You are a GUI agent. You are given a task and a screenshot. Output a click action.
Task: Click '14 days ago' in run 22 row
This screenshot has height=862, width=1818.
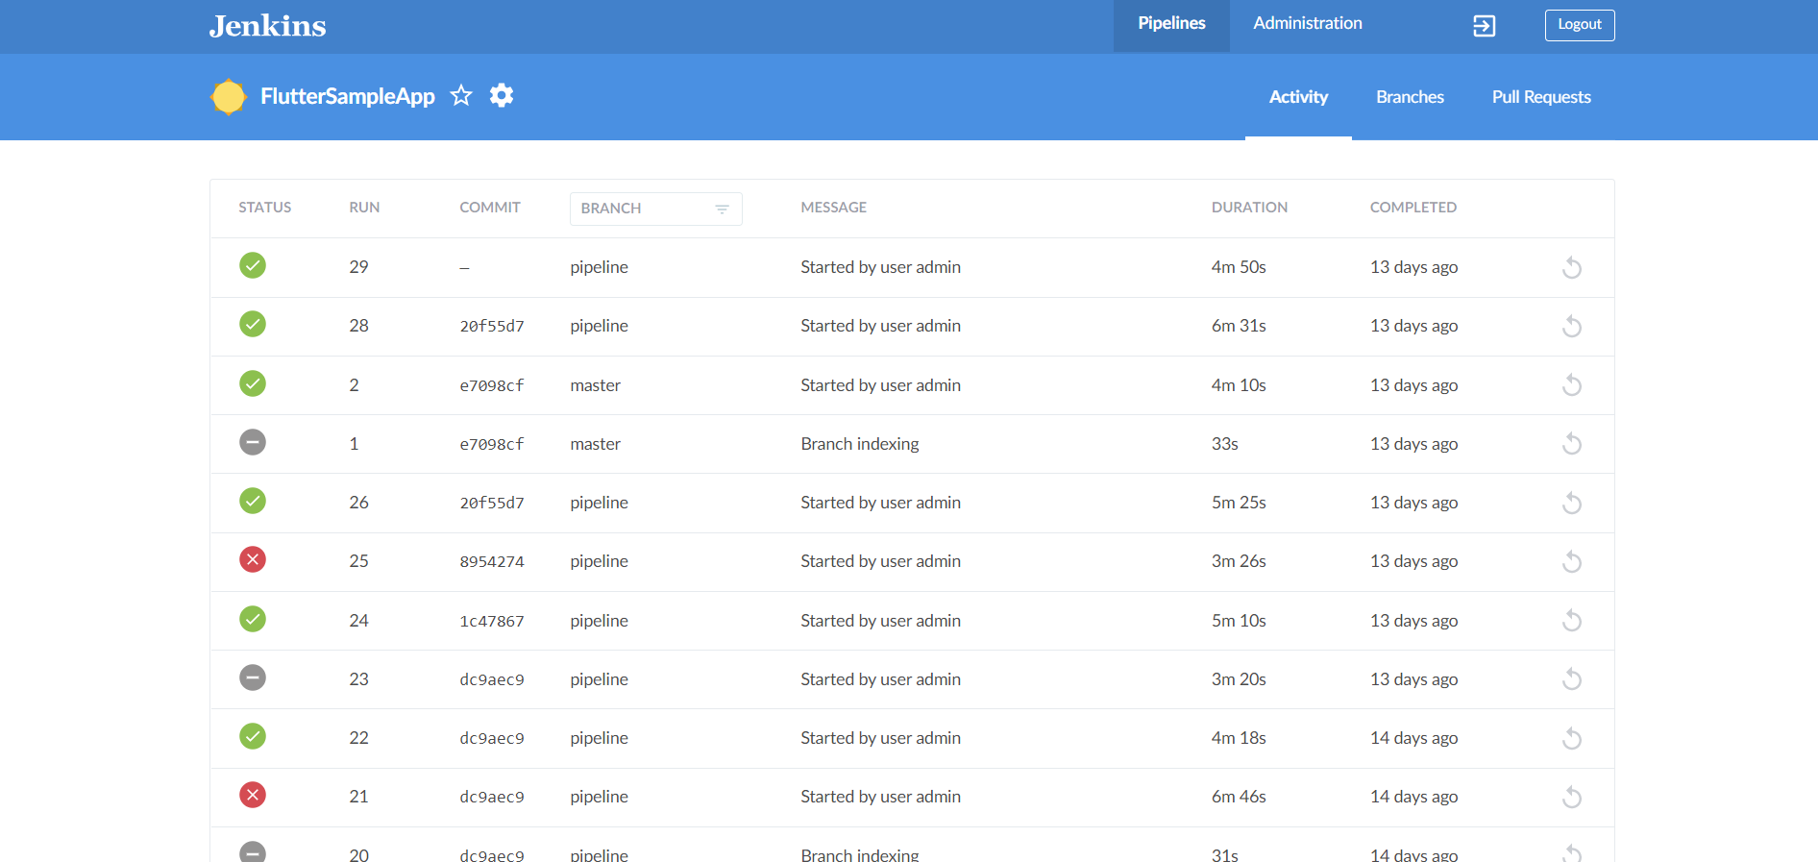(1413, 738)
